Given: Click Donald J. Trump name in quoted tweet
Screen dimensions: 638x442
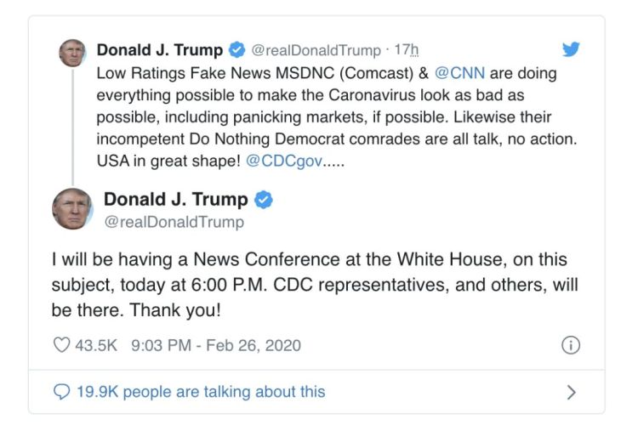Looking at the screenshot, I should tap(160, 50).
